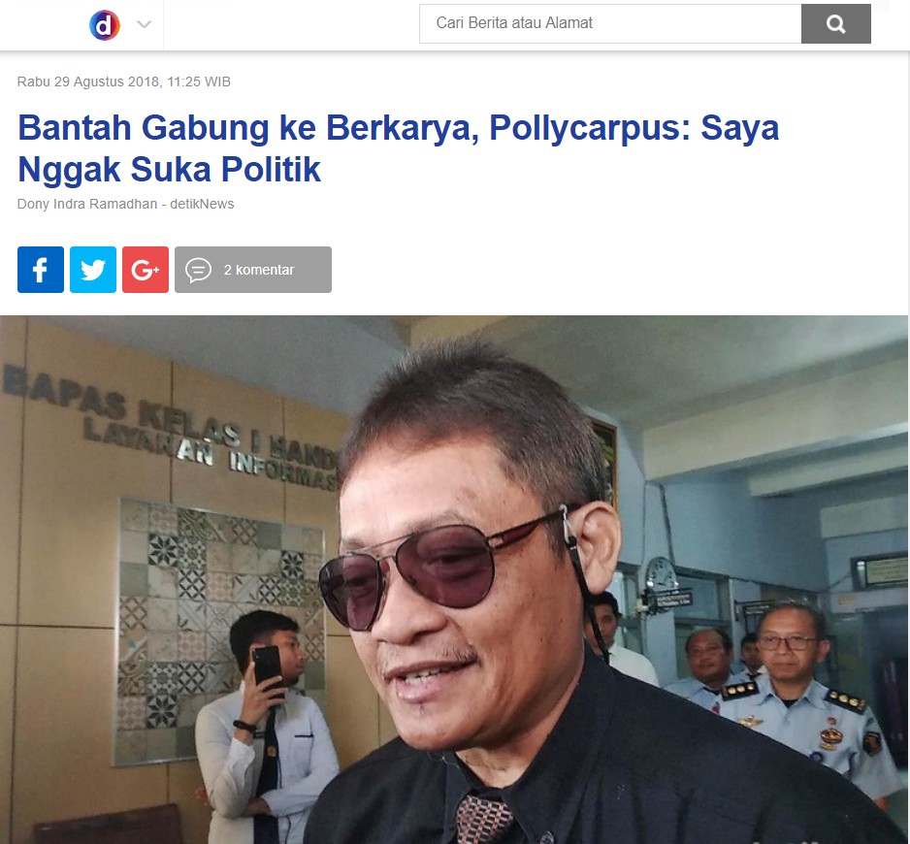
Task: Click the date Rabu 29 Agustus 2018
Action: pos(88,81)
